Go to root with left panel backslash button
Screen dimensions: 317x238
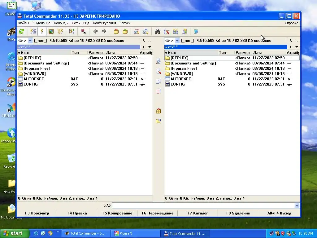[x=144, y=41]
